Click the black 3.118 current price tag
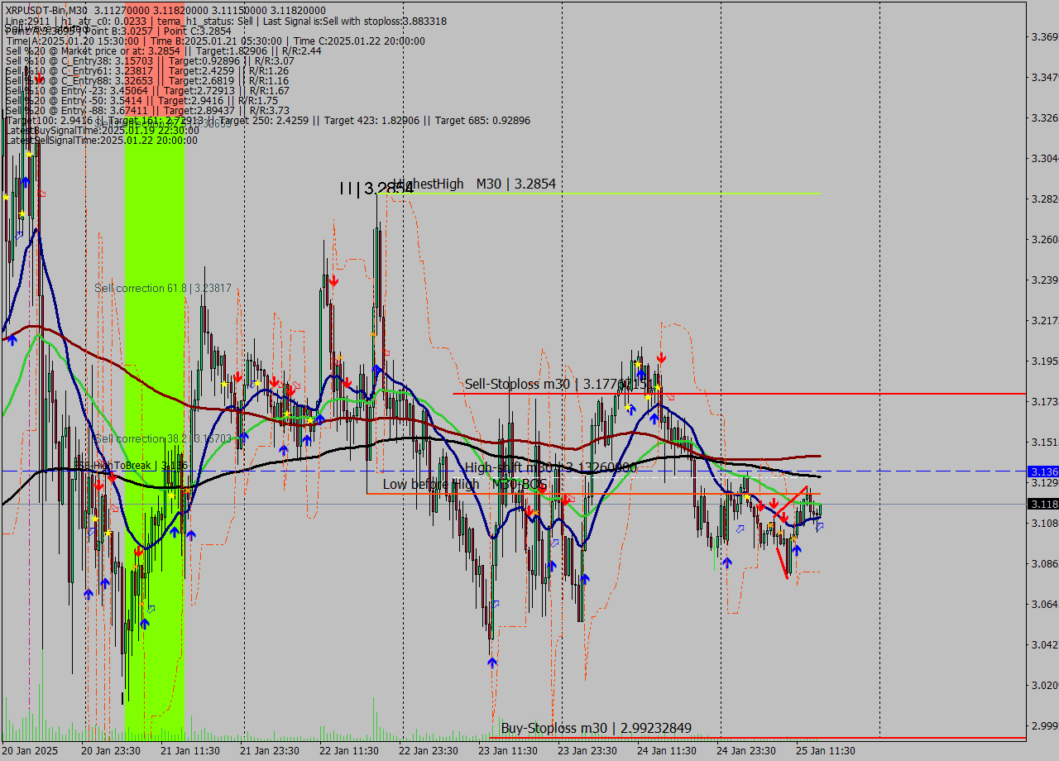The width and height of the screenshot is (1059, 761). pyautogui.click(x=1042, y=504)
